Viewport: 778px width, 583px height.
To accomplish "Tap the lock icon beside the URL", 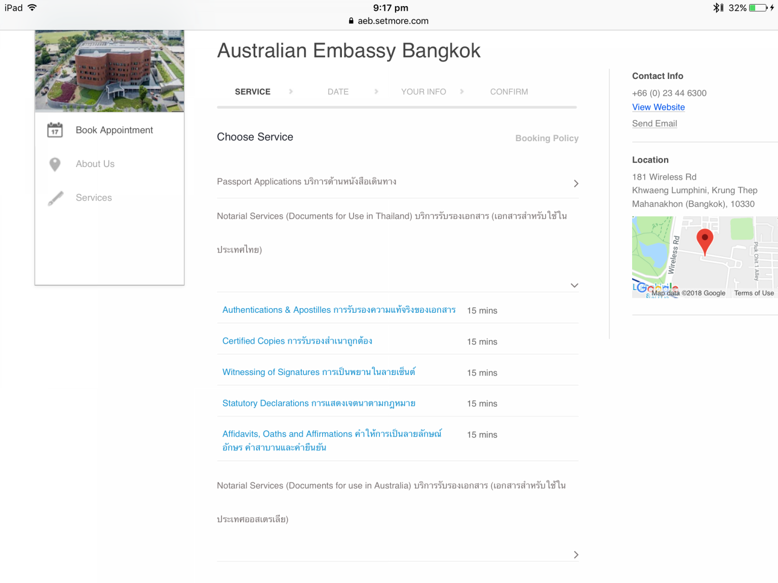I will (x=351, y=21).
